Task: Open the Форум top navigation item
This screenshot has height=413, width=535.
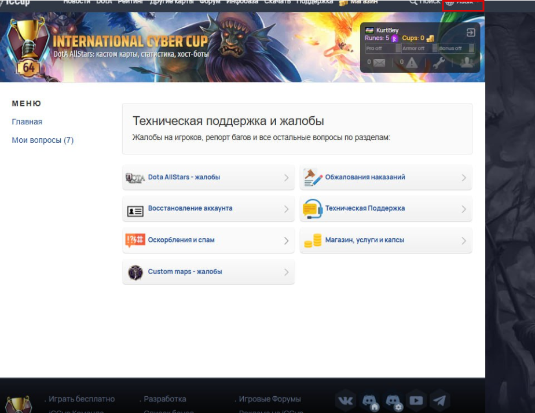Action: [x=210, y=2]
